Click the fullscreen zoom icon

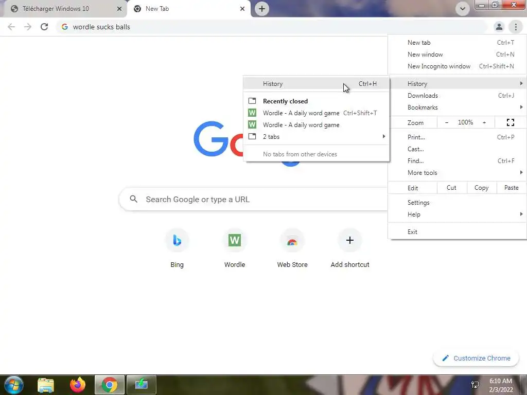(x=510, y=122)
